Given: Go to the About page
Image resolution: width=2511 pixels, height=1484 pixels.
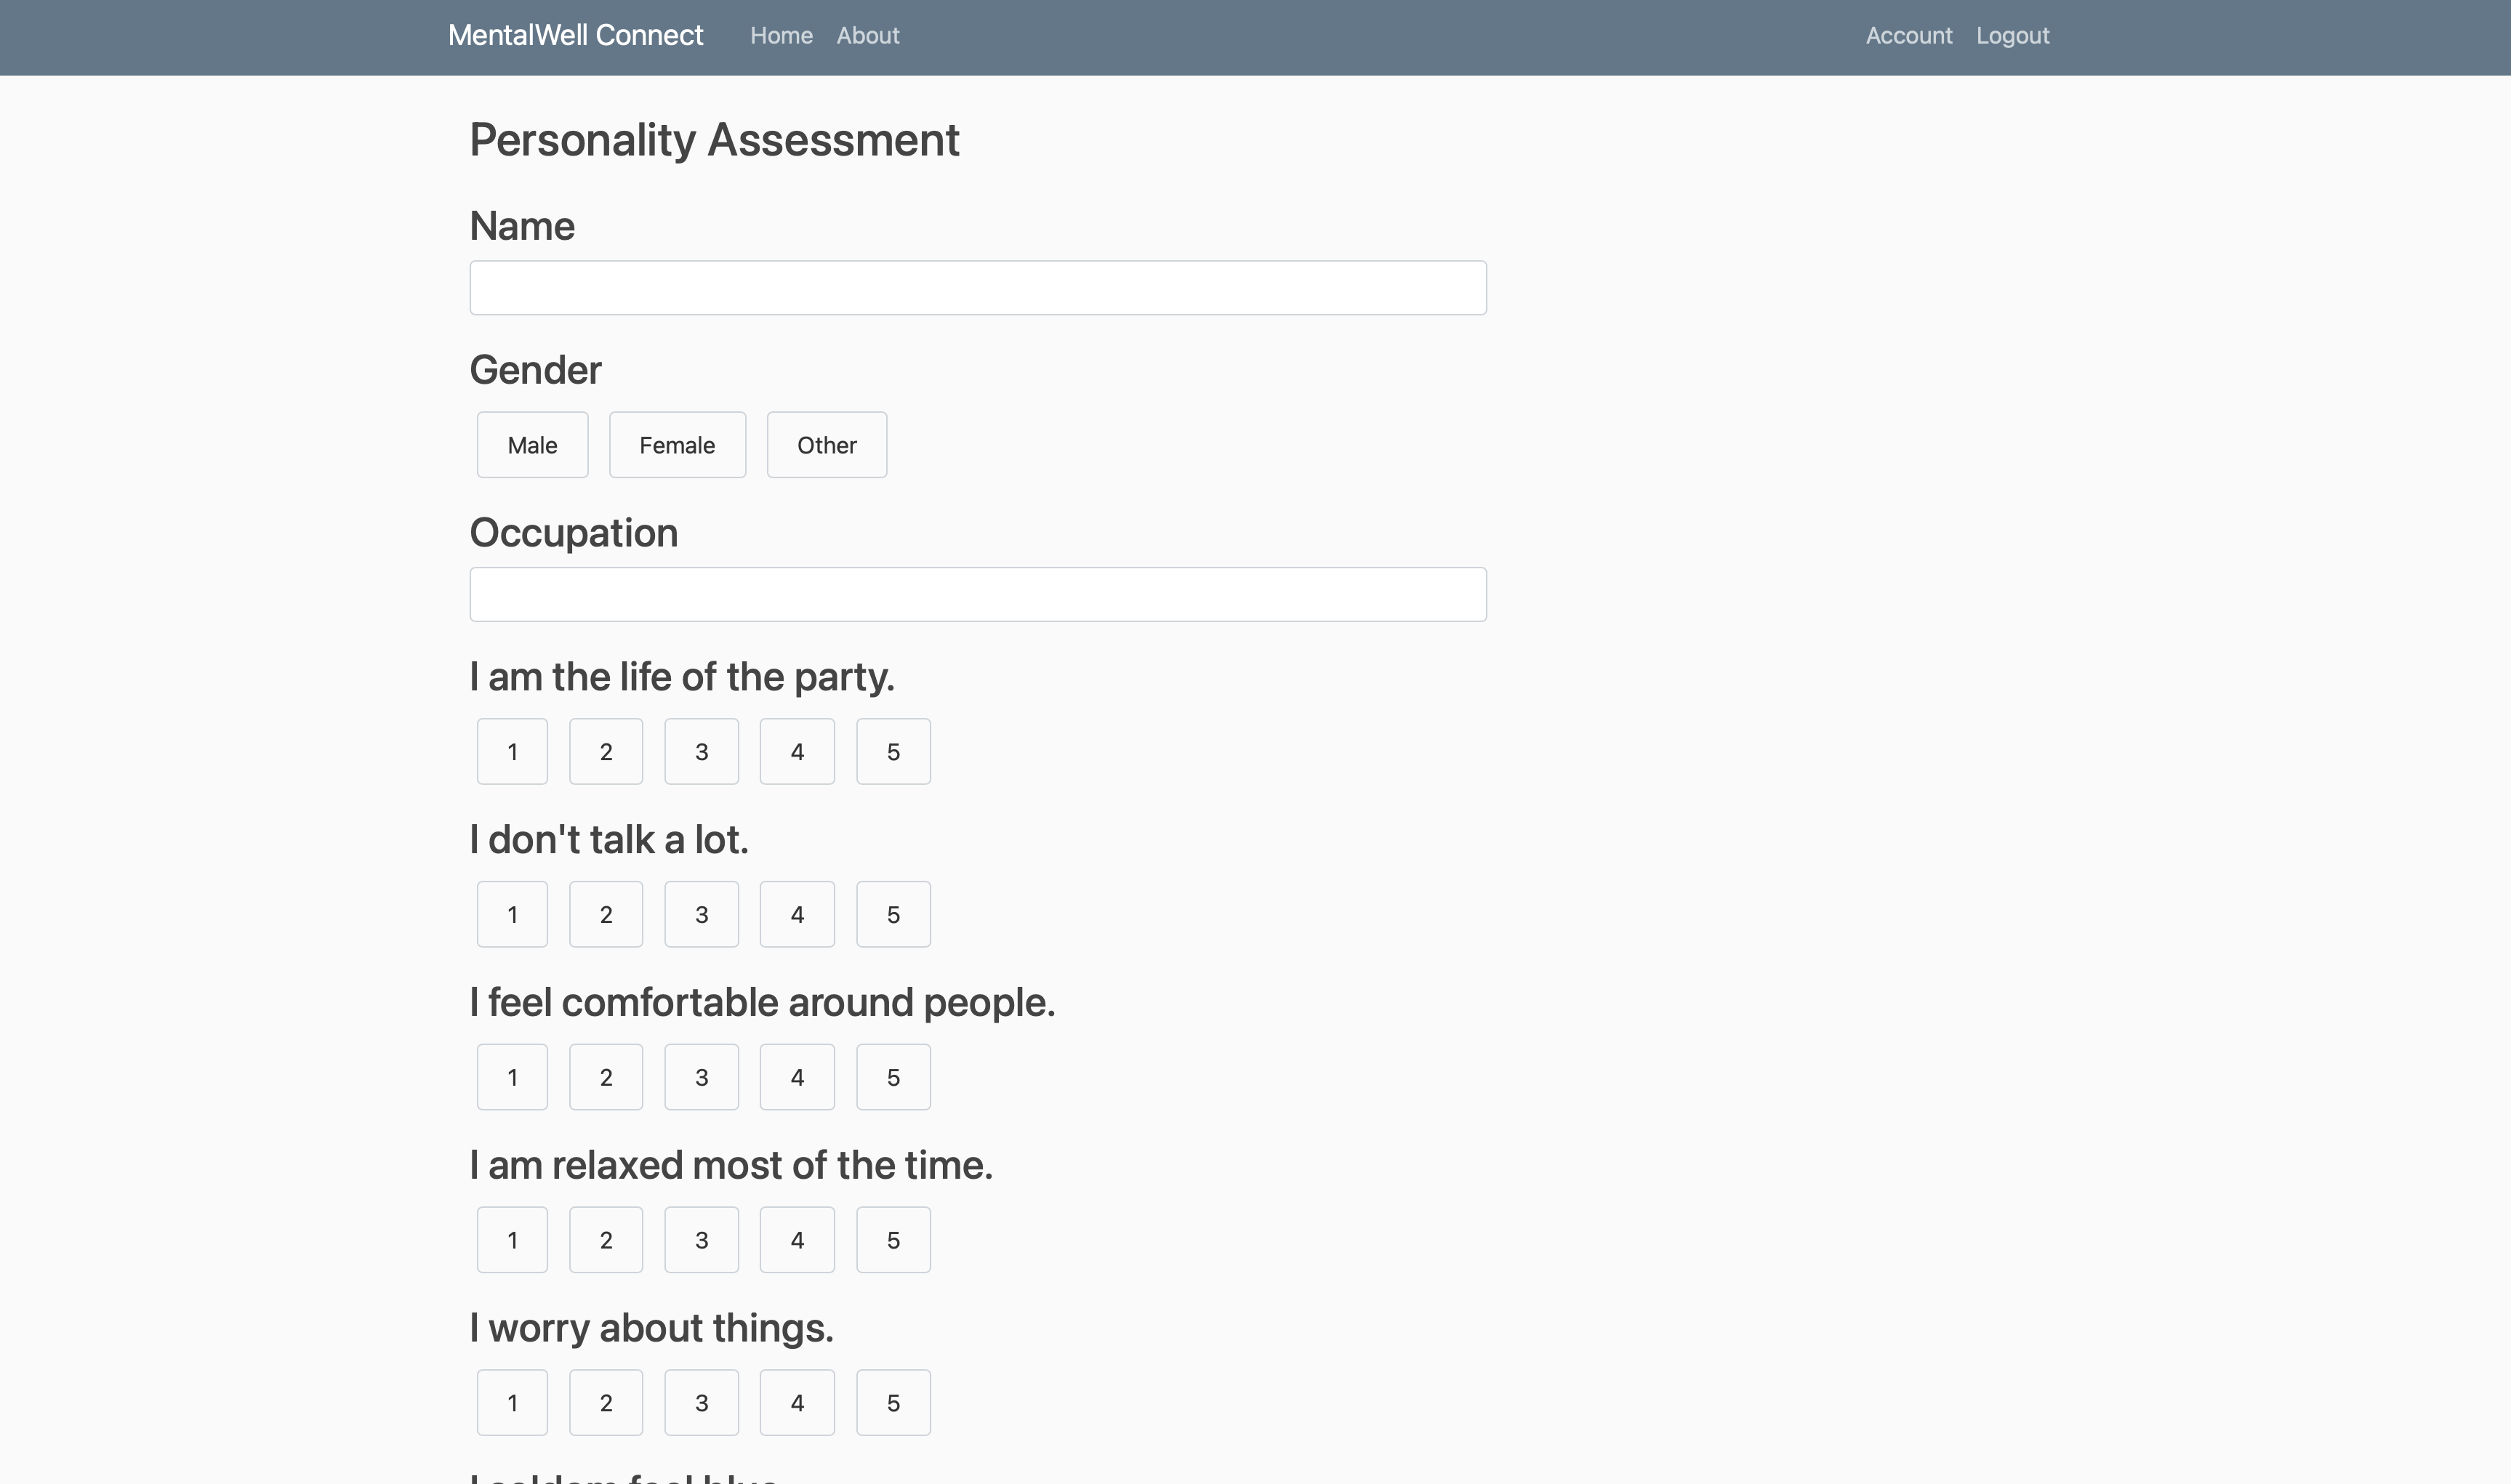Looking at the screenshot, I should click(x=868, y=36).
